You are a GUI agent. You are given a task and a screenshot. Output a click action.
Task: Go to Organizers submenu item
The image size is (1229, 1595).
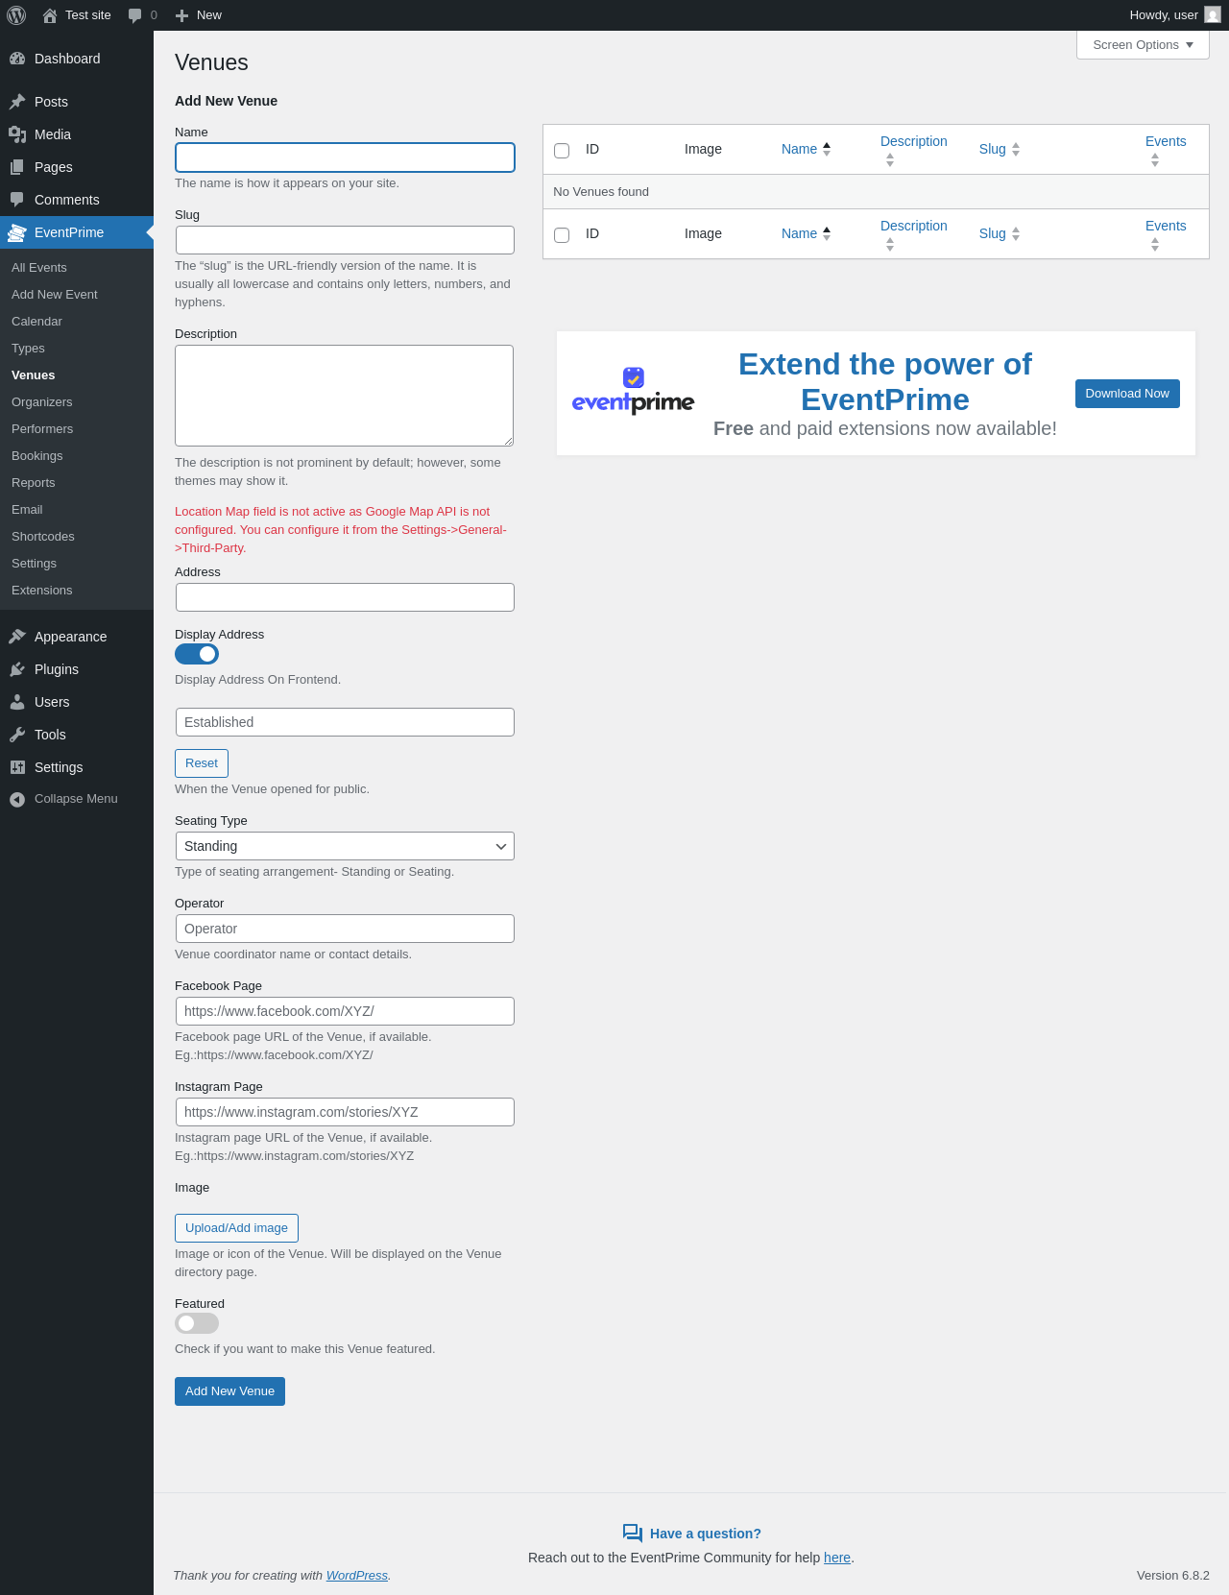(42, 402)
